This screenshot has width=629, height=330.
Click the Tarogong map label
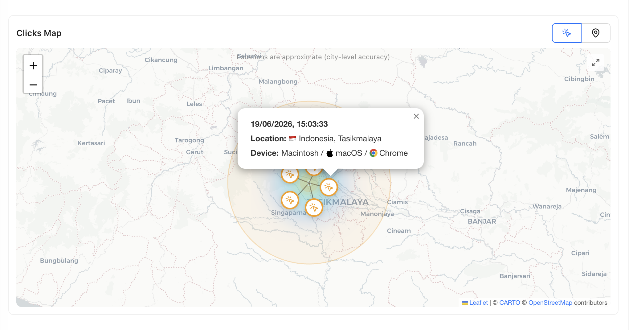tap(189, 140)
